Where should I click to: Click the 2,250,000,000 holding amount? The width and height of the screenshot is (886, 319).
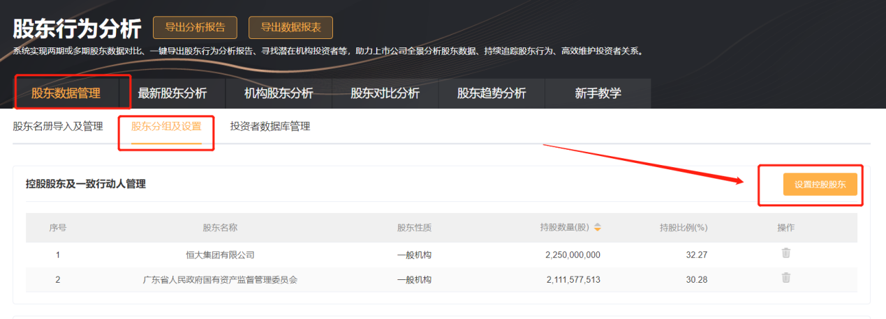point(573,255)
